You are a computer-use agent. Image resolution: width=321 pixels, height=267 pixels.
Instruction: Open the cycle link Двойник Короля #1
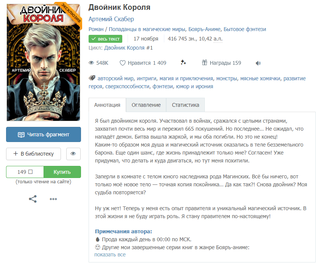coord(129,48)
